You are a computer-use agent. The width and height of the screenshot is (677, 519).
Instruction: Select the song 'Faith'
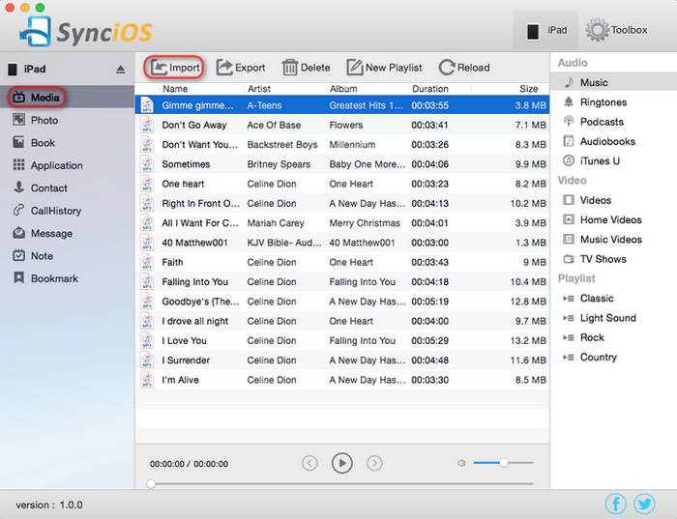[x=342, y=262]
